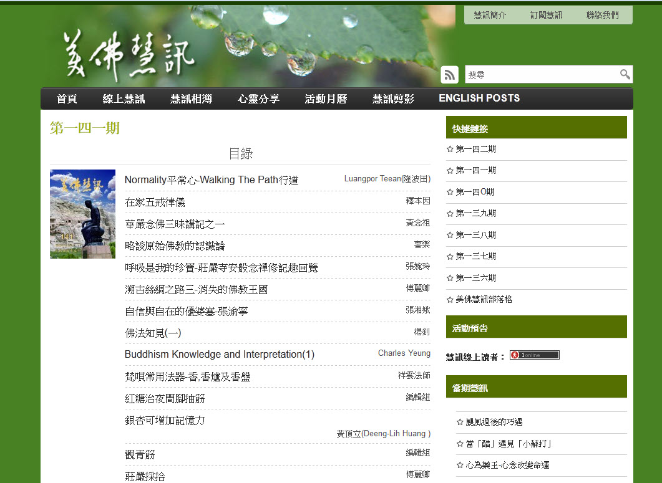Click the online readers counter badge
Viewport: 662px width, 483px height.
(x=534, y=355)
